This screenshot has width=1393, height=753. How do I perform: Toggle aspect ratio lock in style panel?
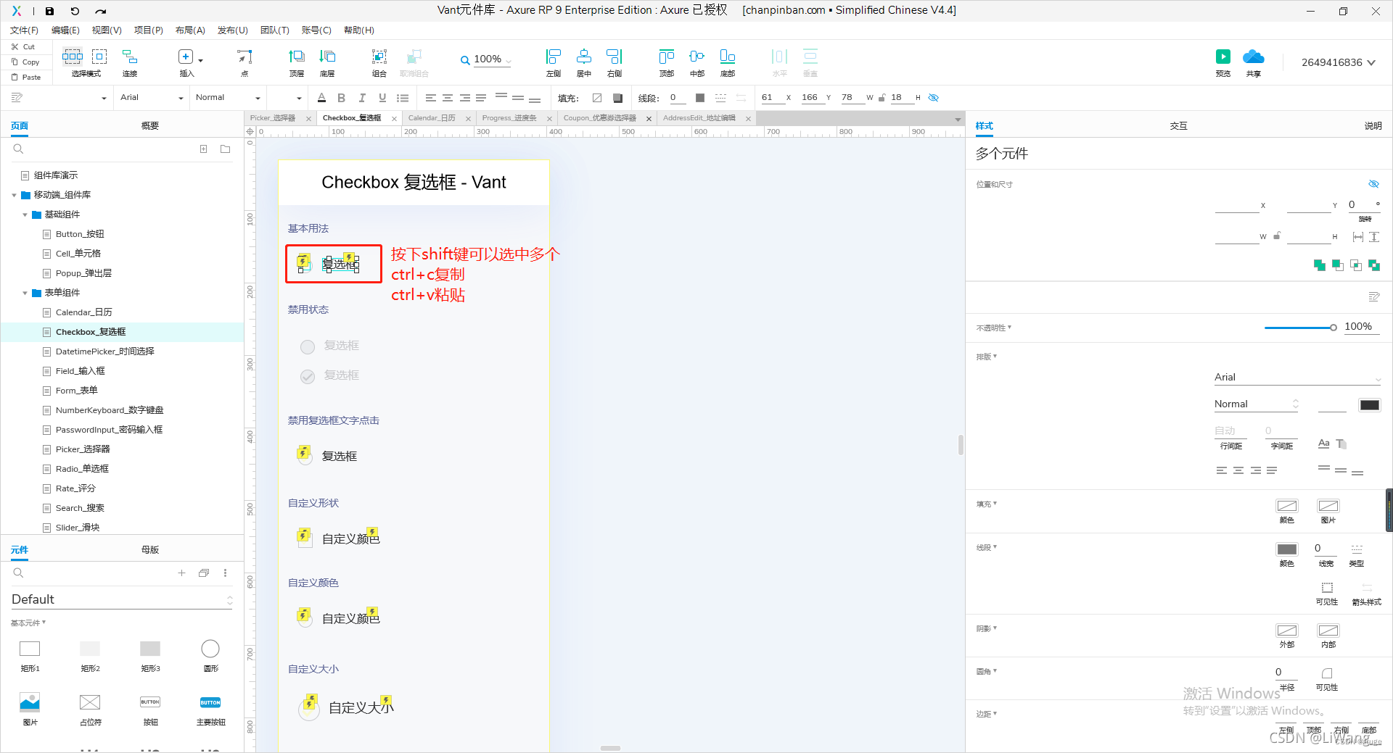[x=1277, y=236]
